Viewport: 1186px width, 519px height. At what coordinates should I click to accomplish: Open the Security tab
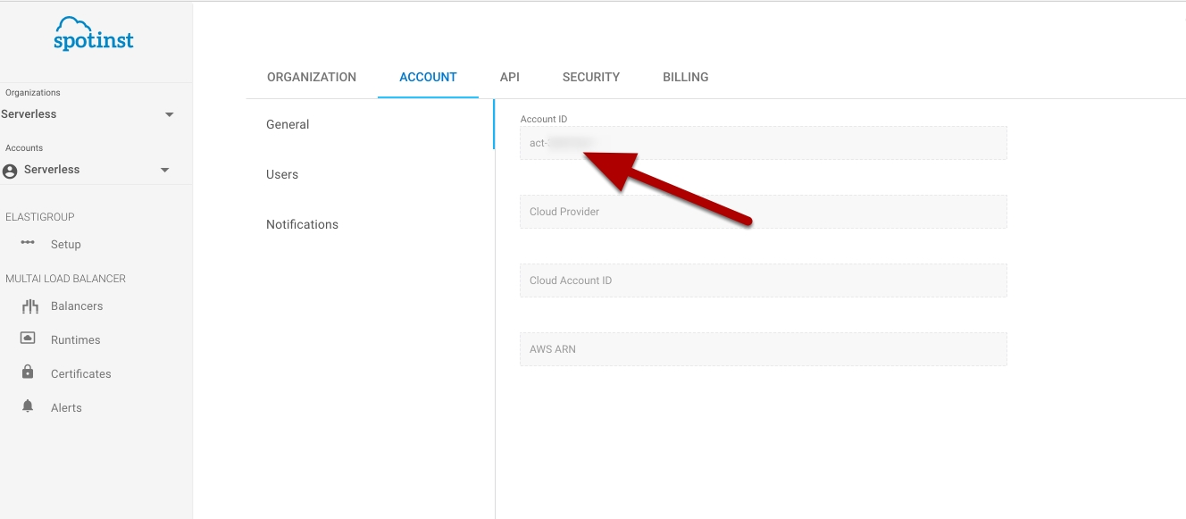coord(590,78)
